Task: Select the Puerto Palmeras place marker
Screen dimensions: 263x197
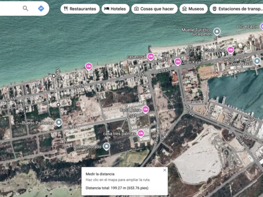Action: click(59, 122)
